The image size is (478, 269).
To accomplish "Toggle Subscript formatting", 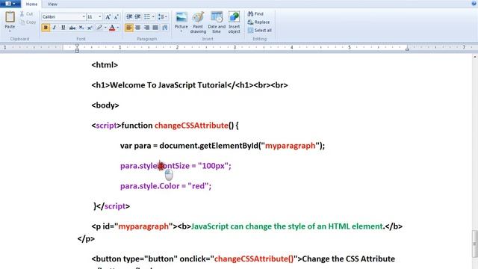I will tap(81, 28).
